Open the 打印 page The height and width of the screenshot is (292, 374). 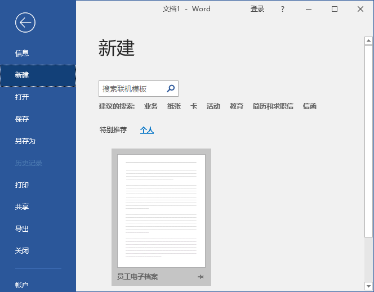point(22,185)
